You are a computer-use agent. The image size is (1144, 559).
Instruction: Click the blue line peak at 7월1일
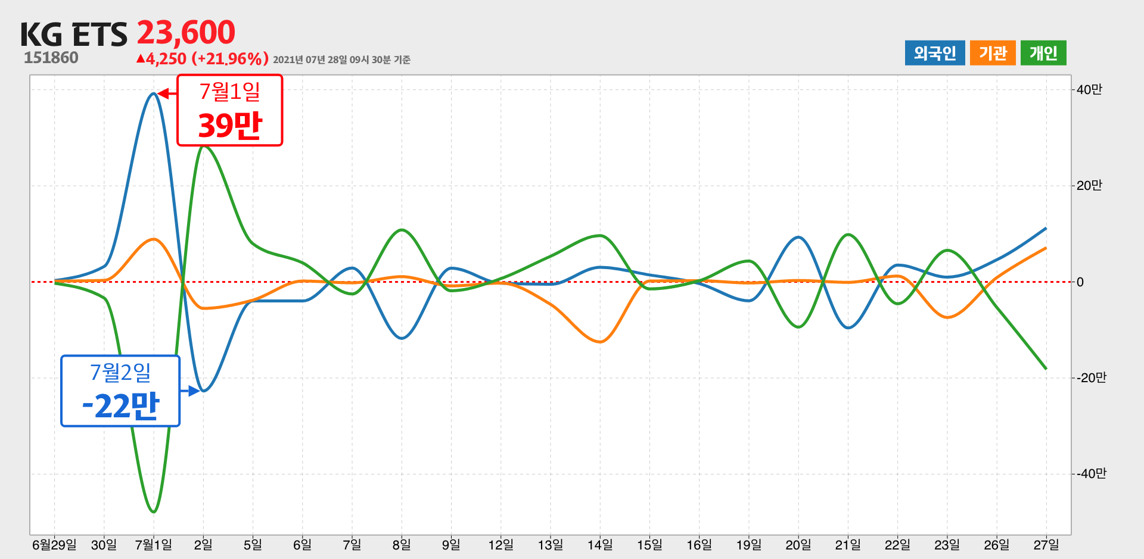click(x=154, y=93)
